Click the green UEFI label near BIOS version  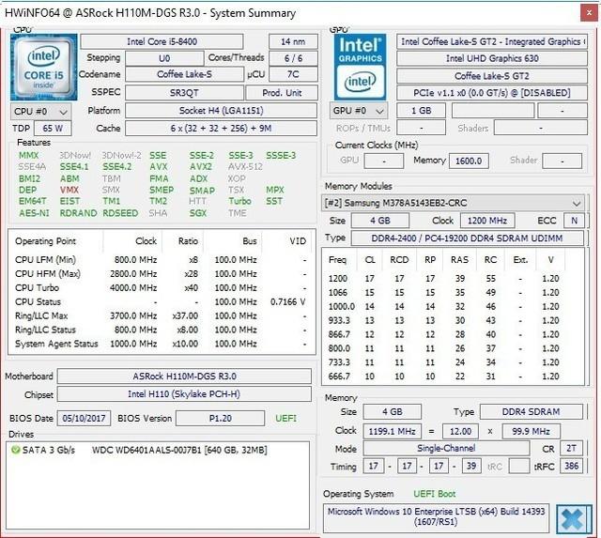(285, 419)
